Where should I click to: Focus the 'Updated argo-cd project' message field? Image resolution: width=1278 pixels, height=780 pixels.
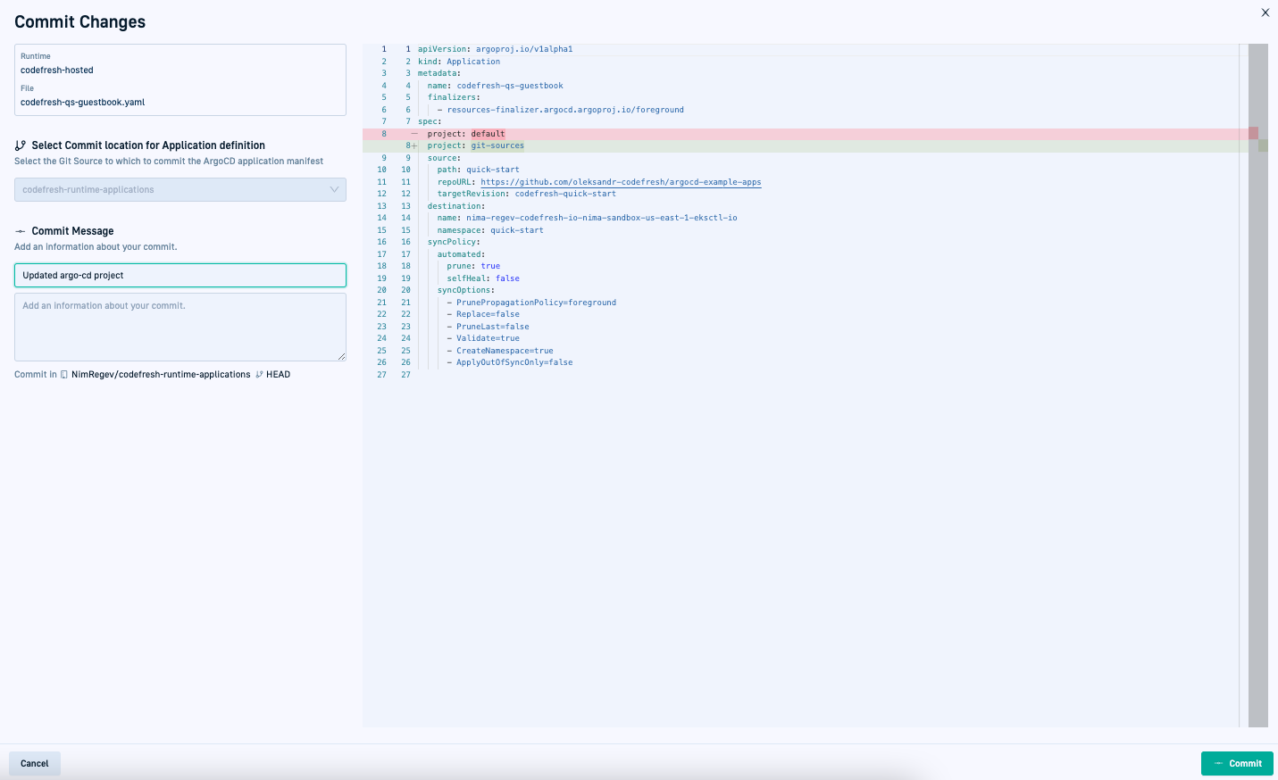click(180, 275)
